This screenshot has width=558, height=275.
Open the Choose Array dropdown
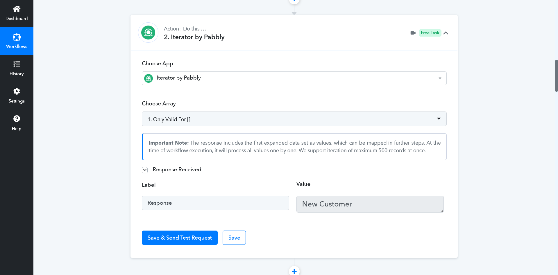pos(294,119)
